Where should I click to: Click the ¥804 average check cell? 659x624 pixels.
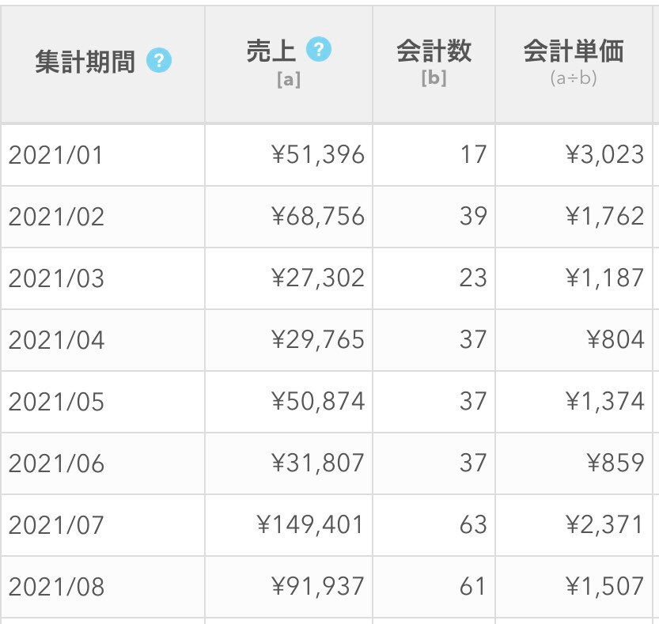pos(615,339)
